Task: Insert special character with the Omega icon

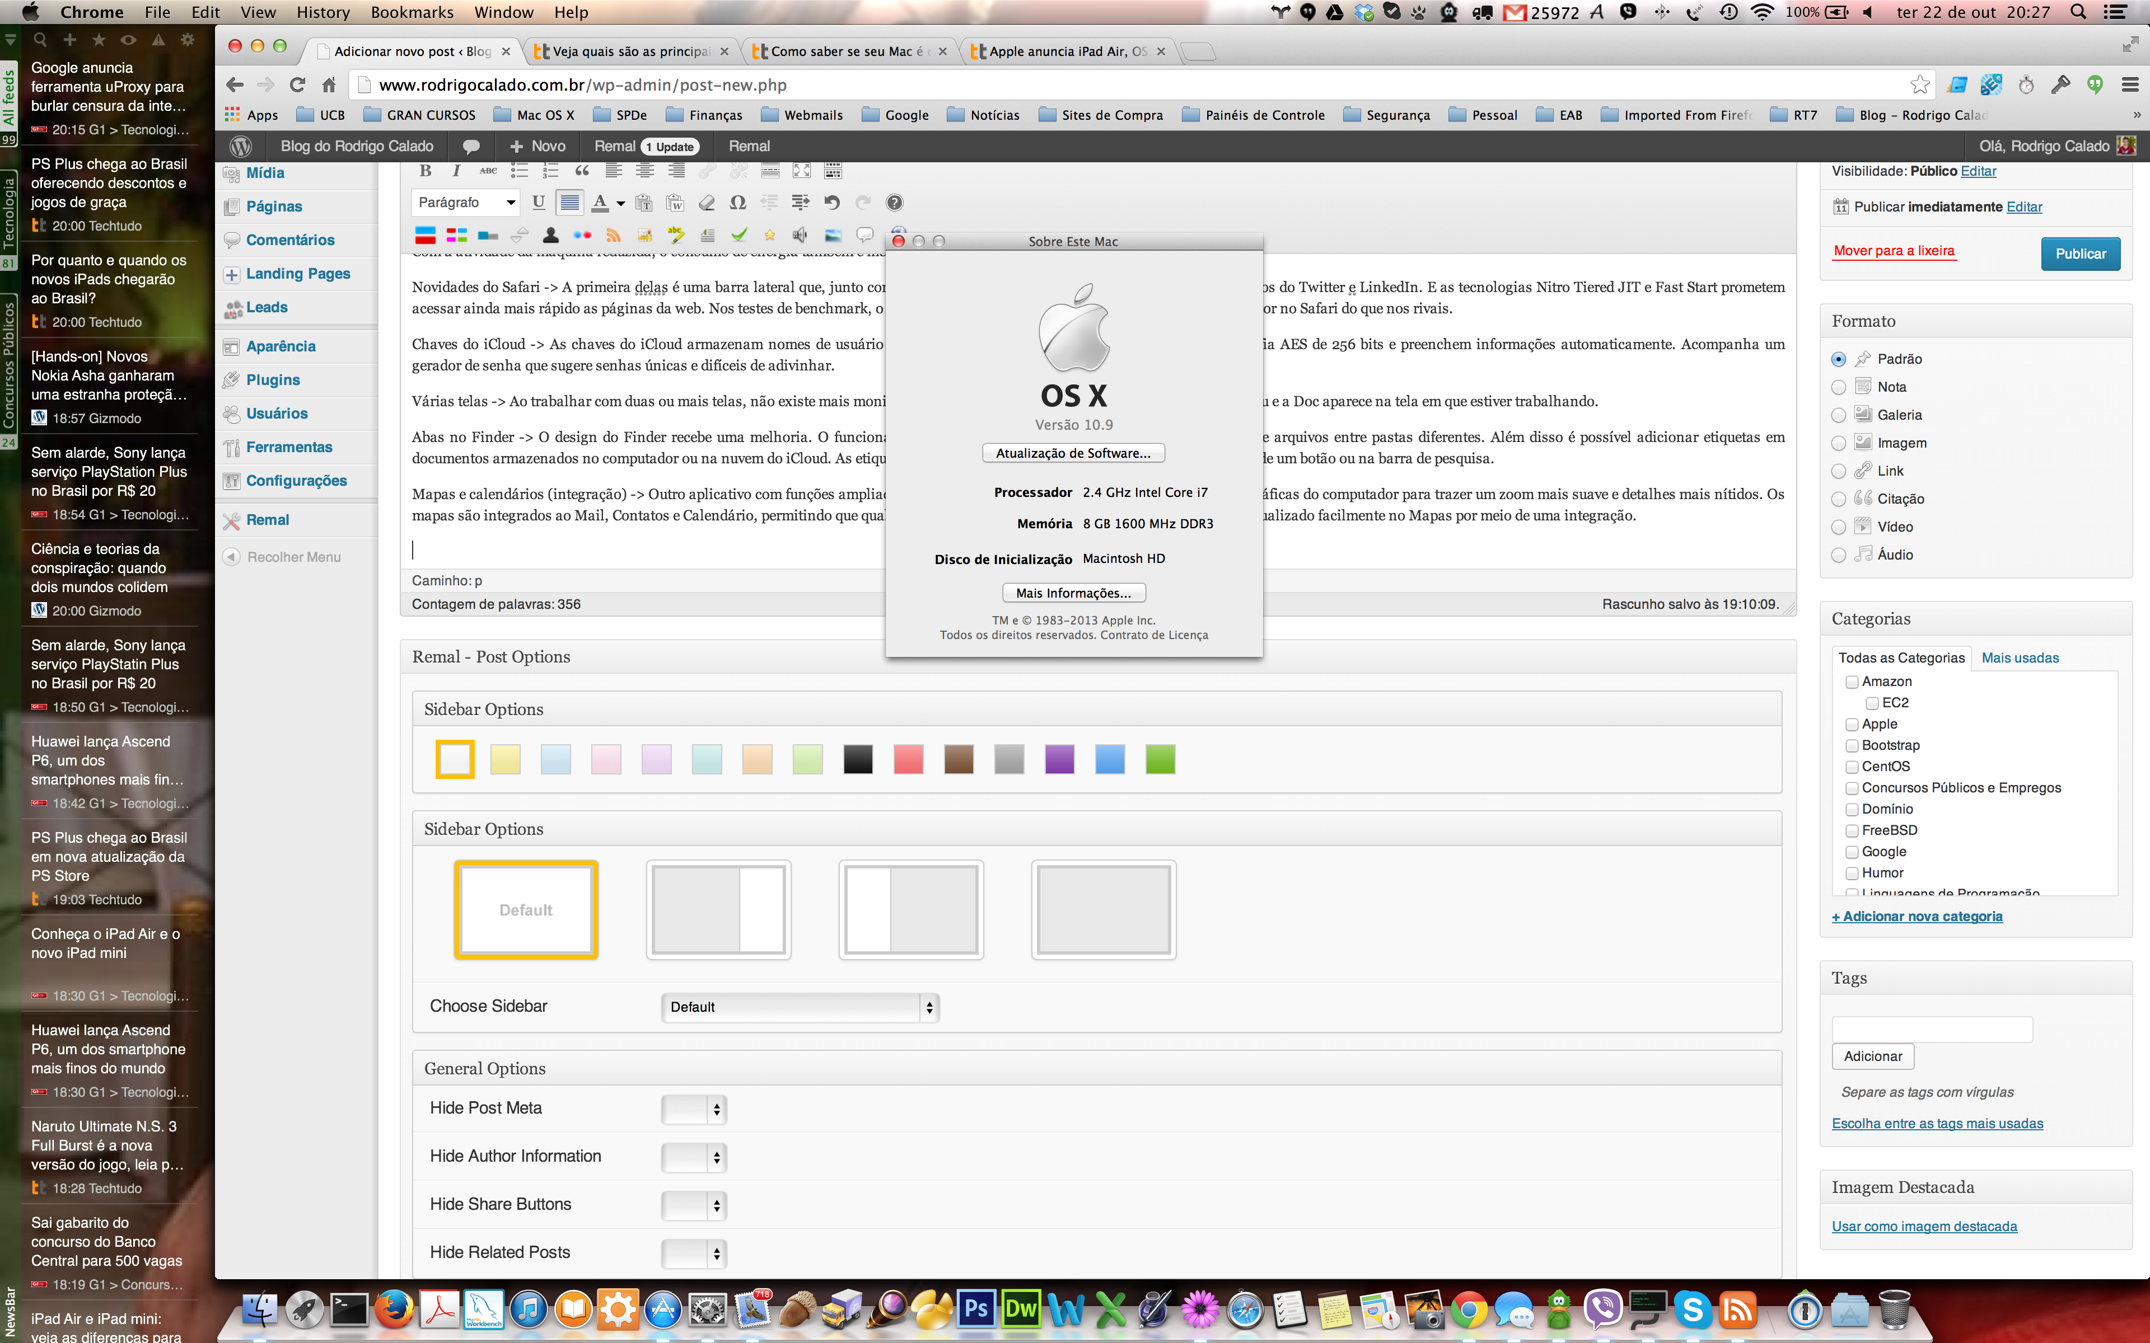Action: tap(737, 203)
